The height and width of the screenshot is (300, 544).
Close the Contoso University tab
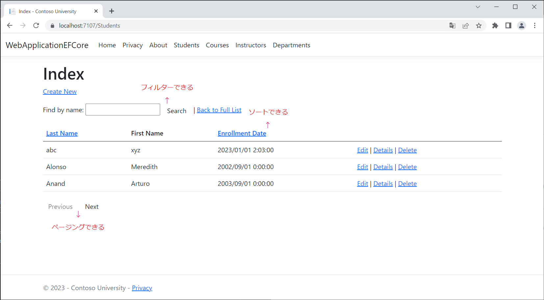(96, 11)
